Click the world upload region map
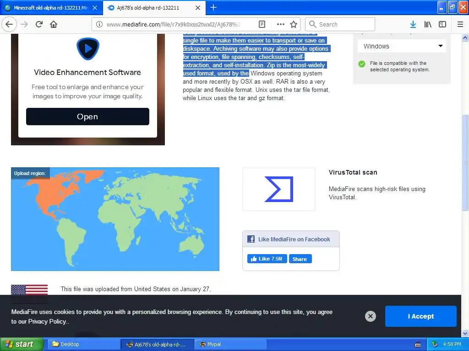 coord(115,219)
